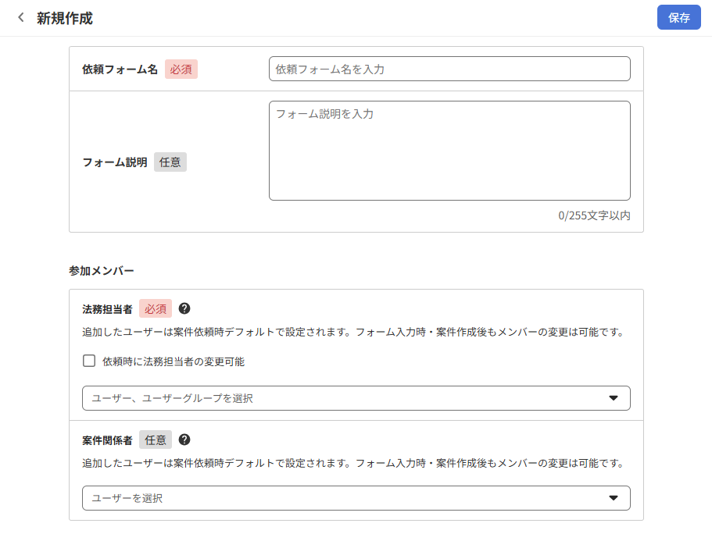Viewport: 712px width, 541px height.
Task: Click the 任意 badge beside 案件関係者
Action: (156, 440)
